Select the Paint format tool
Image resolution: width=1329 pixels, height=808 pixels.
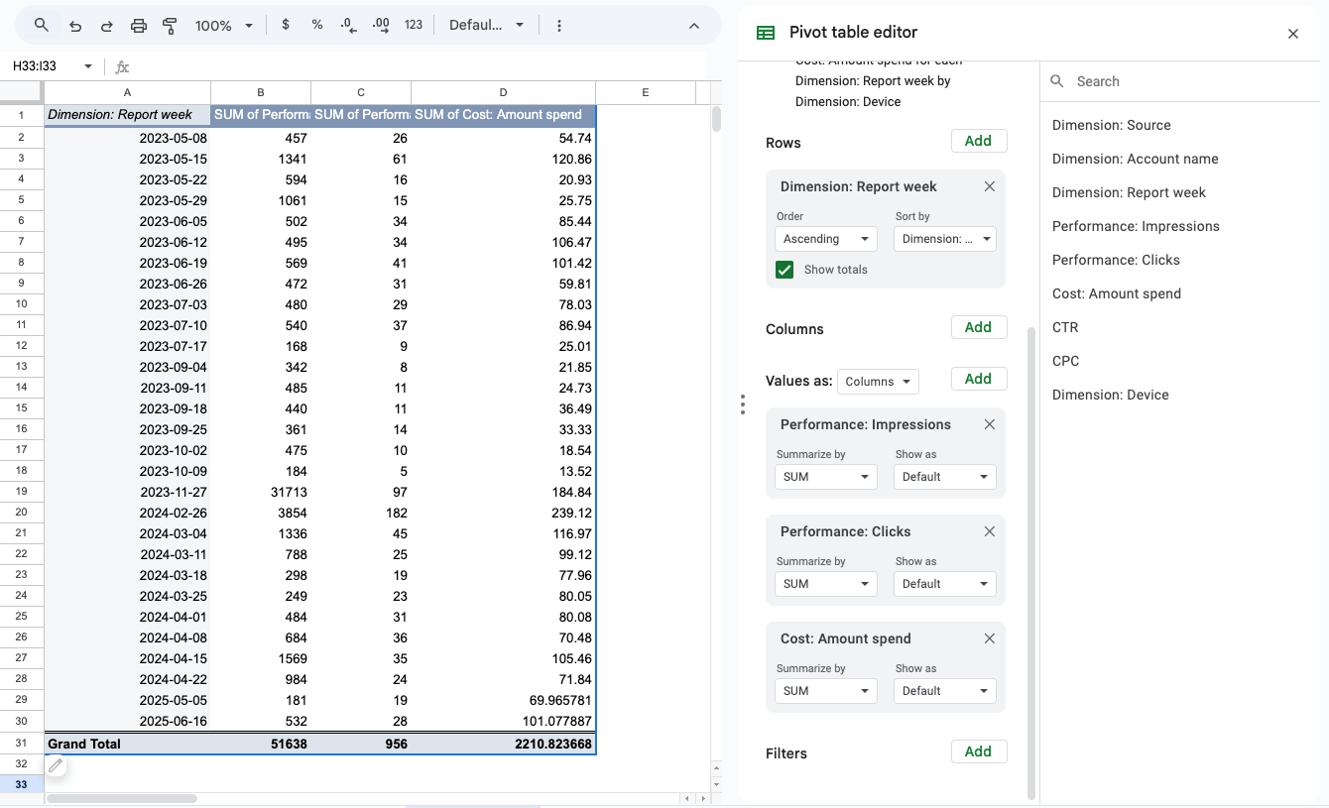coord(170,25)
